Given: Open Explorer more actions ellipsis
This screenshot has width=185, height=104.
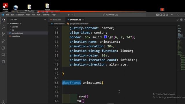Looking at the screenshot, I should pyautogui.click(x=45, y=20).
